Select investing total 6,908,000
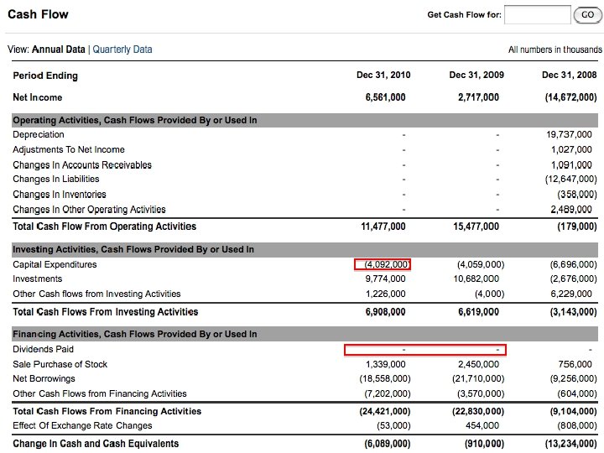The image size is (604, 453). 385,311
